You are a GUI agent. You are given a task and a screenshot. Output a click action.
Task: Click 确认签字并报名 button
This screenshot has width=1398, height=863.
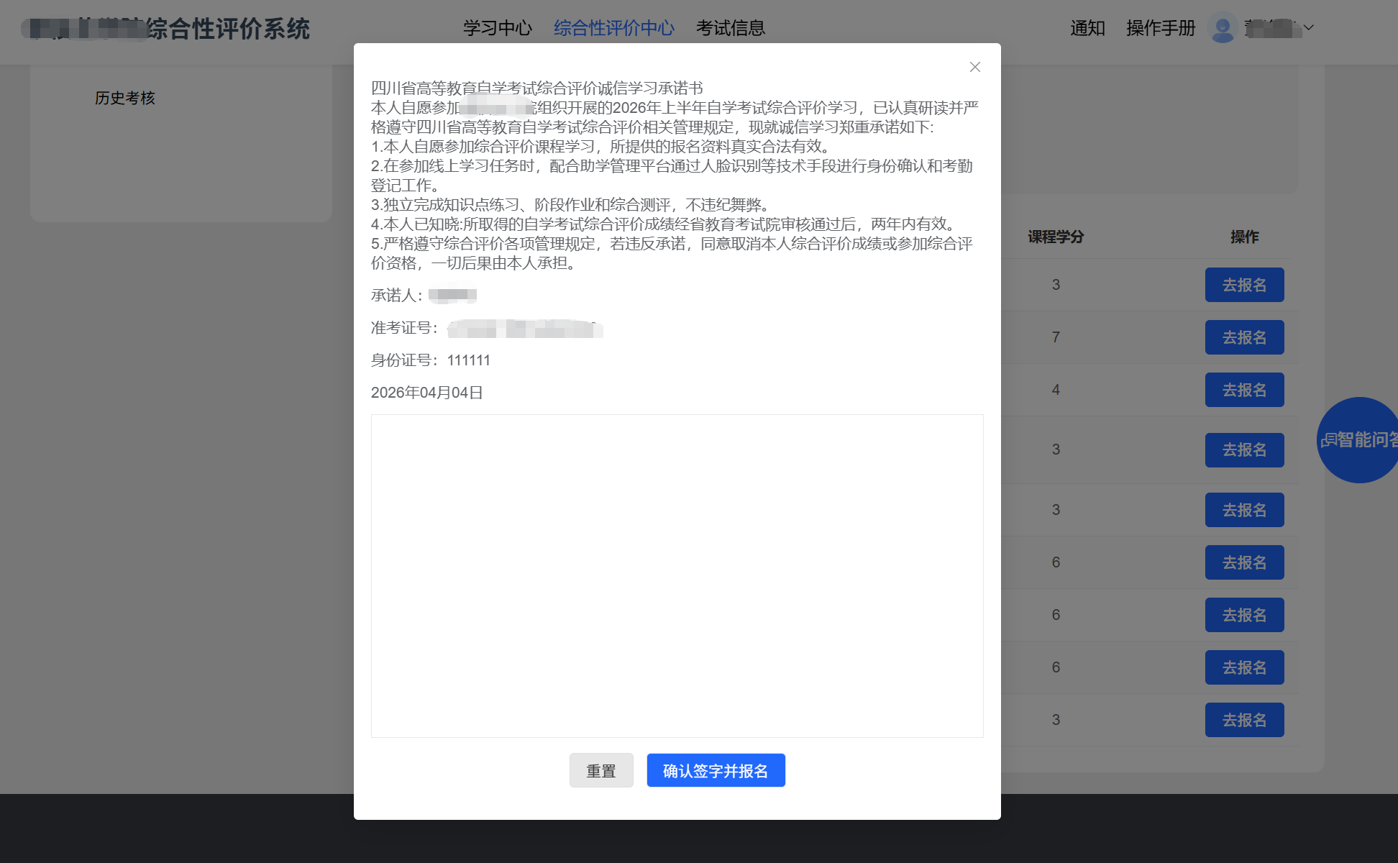715,770
